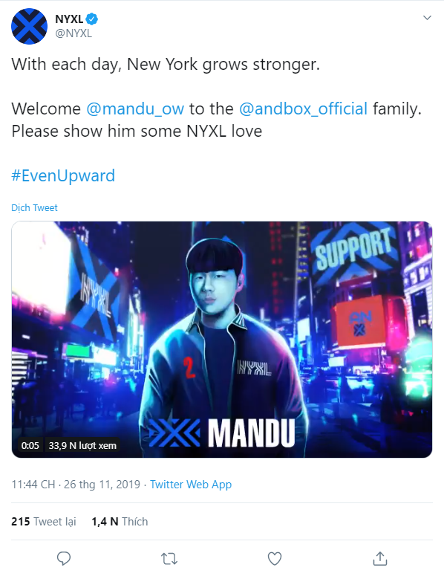View the 215 Tweet lại list
This screenshot has width=444, height=576.
tap(44, 522)
